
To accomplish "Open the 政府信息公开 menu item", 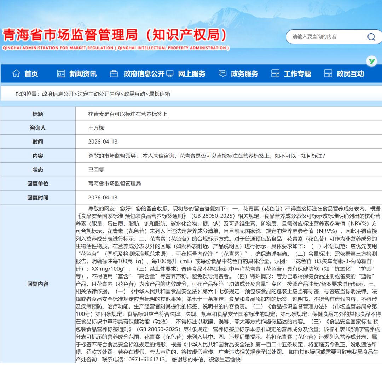I will (x=144, y=74).
